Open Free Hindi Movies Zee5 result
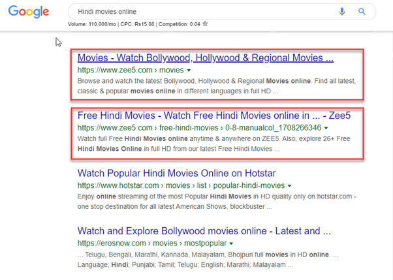 [214, 116]
